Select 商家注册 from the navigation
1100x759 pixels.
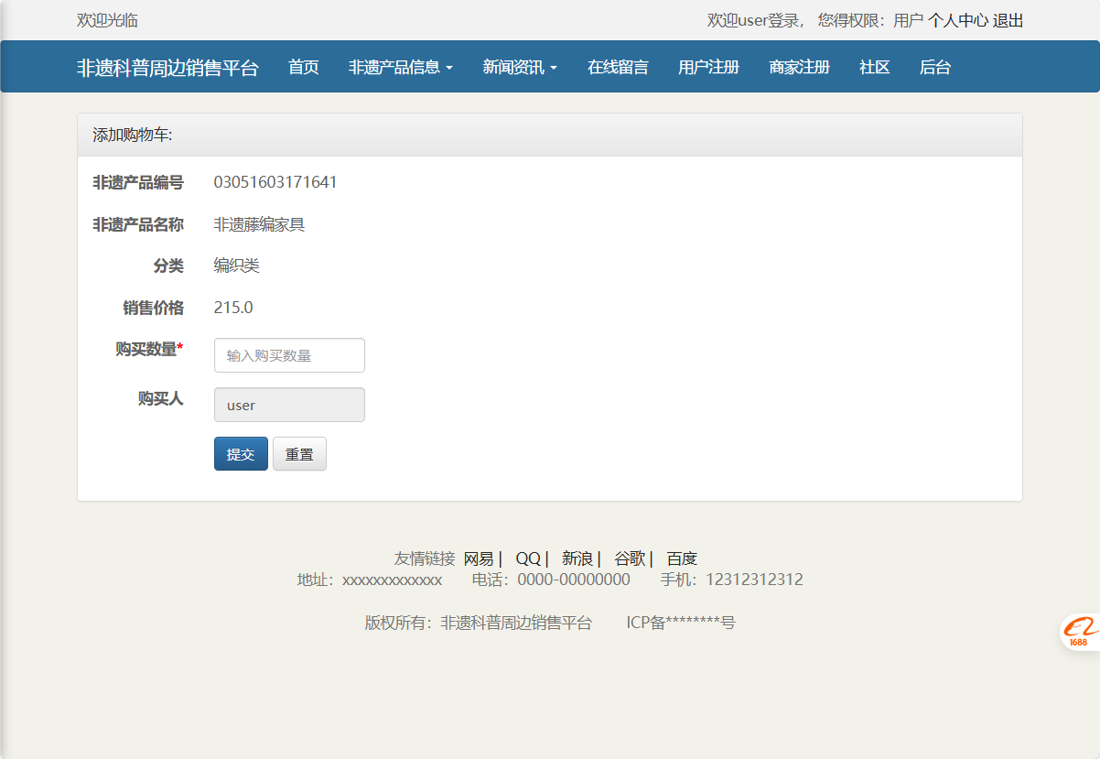(x=798, y=66)
